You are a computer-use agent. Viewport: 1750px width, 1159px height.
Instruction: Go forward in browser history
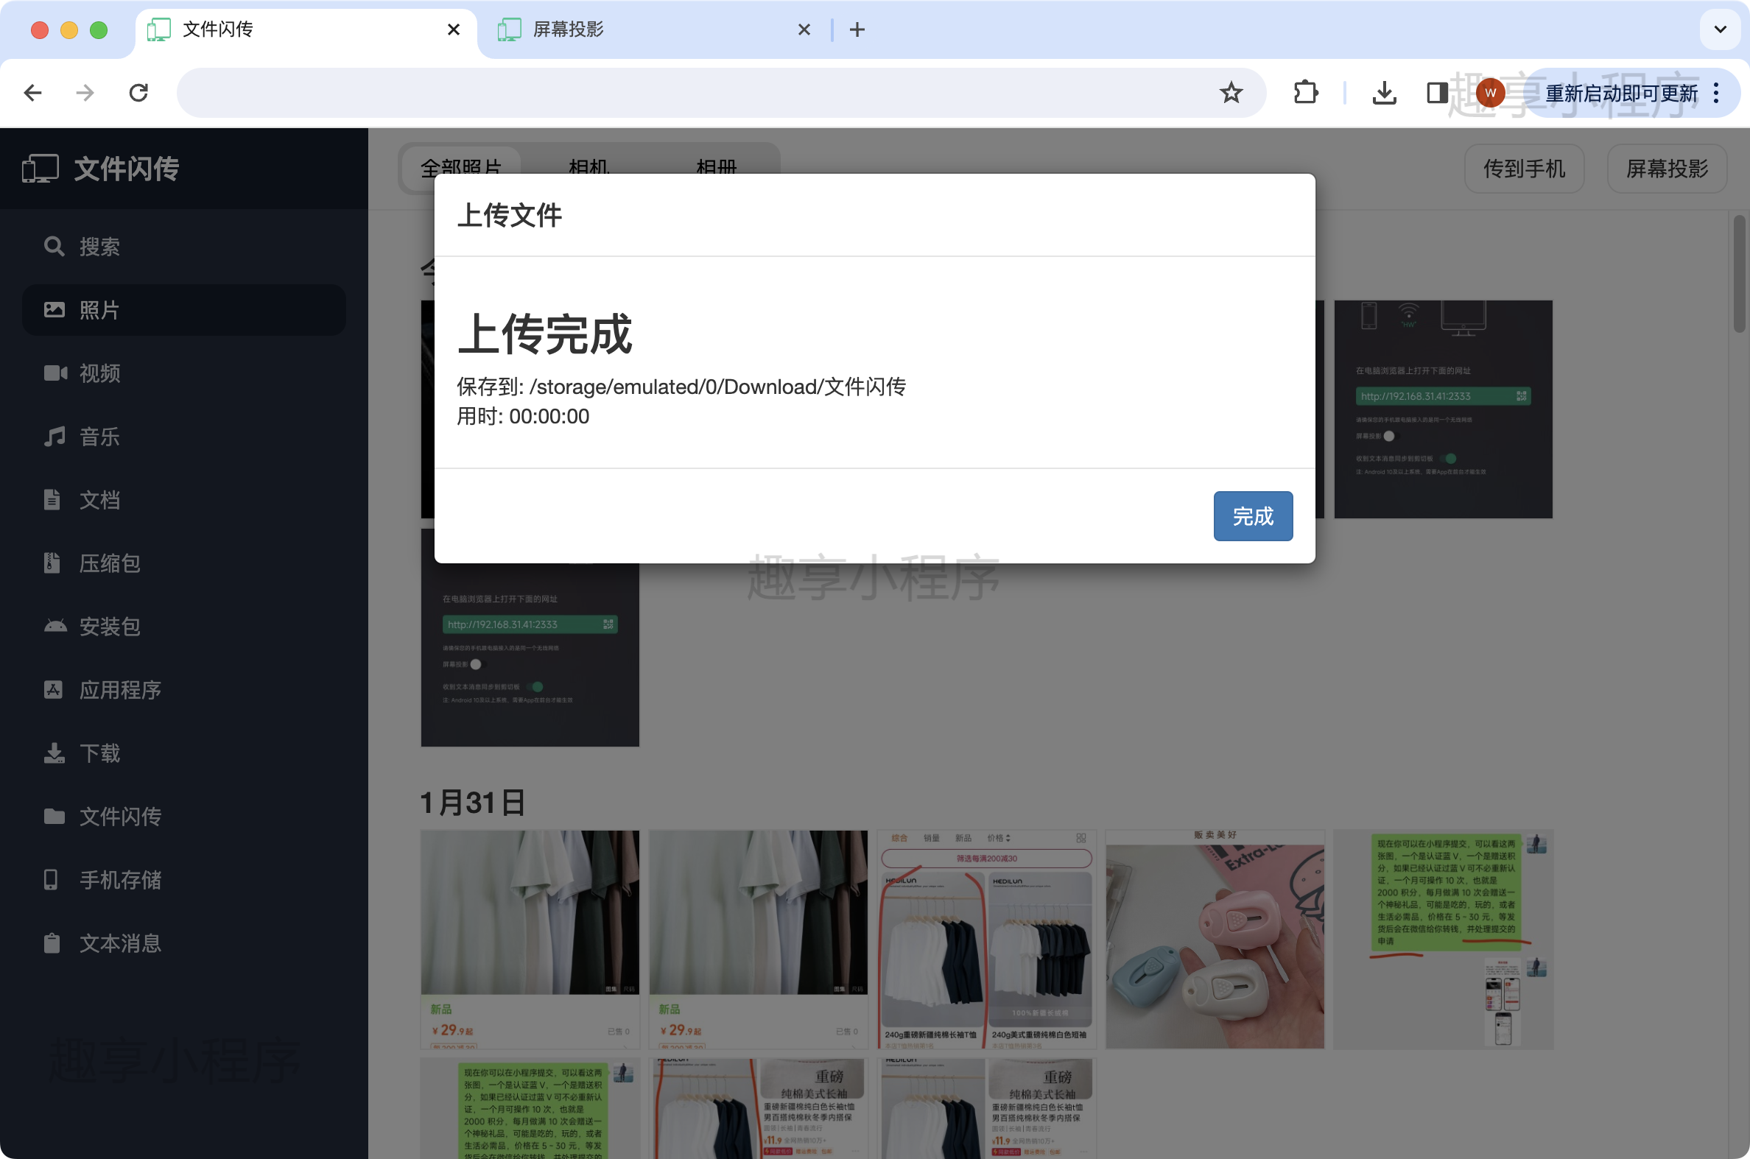(85, 92)
